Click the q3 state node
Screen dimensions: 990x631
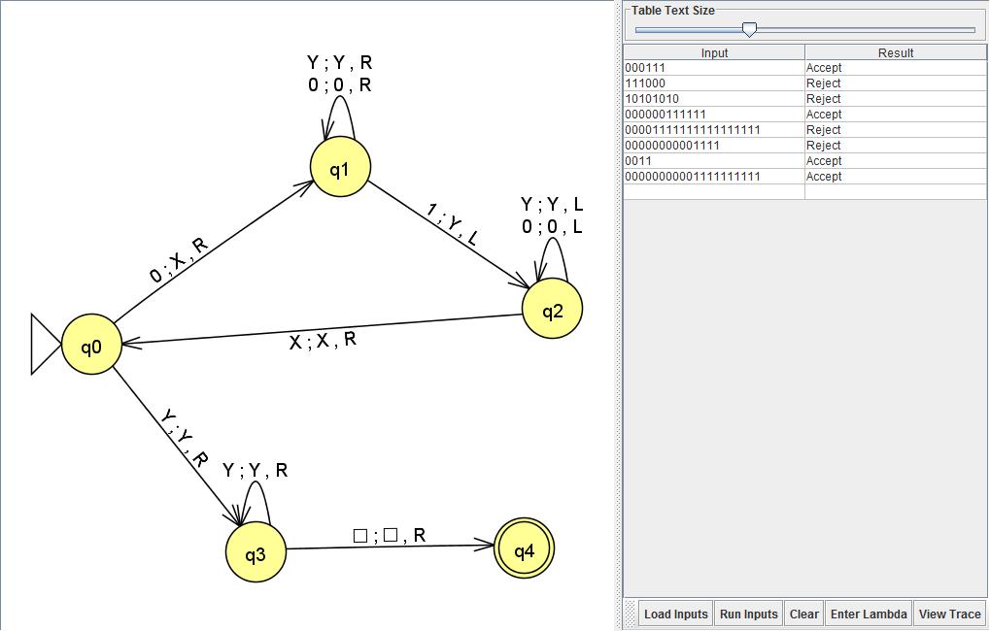(256, 553)
